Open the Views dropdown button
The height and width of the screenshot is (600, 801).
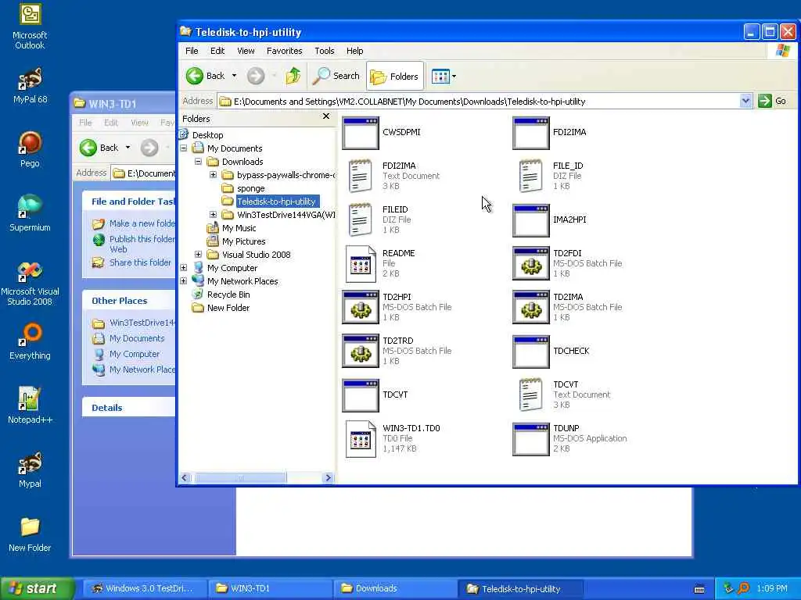444,77
